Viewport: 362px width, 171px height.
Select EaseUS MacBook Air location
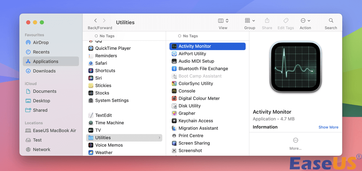(51, 130)
